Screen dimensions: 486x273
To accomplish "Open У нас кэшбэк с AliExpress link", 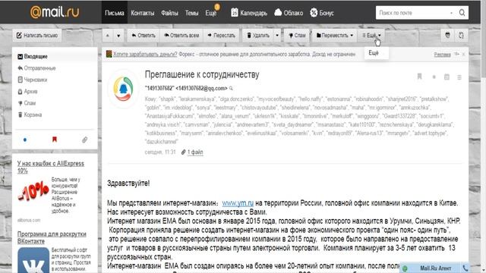I will click(x=51, y=167).
